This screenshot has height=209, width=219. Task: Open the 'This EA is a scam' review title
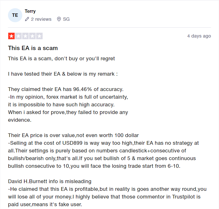33,48
